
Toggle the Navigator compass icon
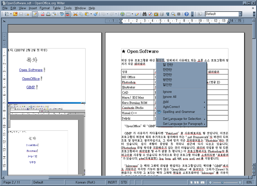point(150,14)
